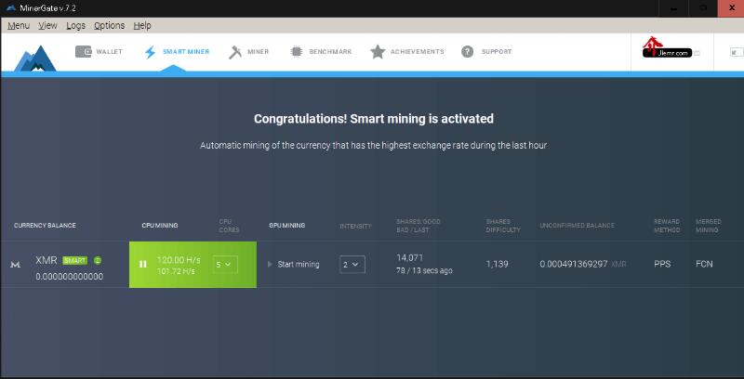Click the PPS reward method
744x379 pixels.
click(x=662, y=265)
